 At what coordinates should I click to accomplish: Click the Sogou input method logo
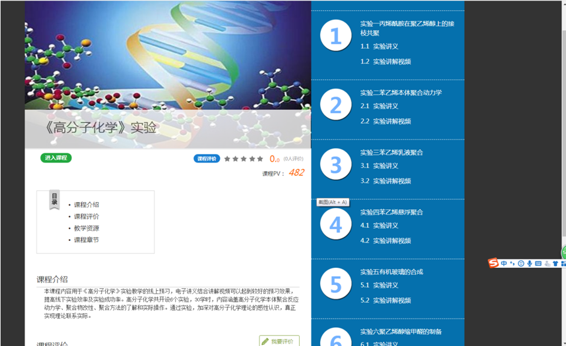(493, 263)
